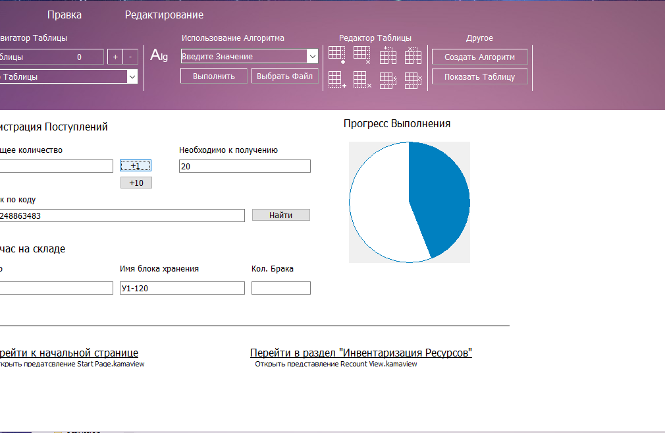The image size is (665, 433).
Task: Click the Имя блока хранения label
Action: pyautogui.click(x=159, y=269)
